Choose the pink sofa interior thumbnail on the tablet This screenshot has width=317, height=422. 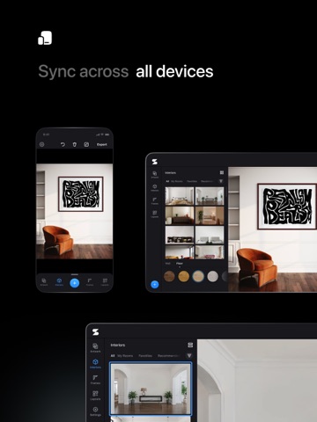tap(210, 252)
